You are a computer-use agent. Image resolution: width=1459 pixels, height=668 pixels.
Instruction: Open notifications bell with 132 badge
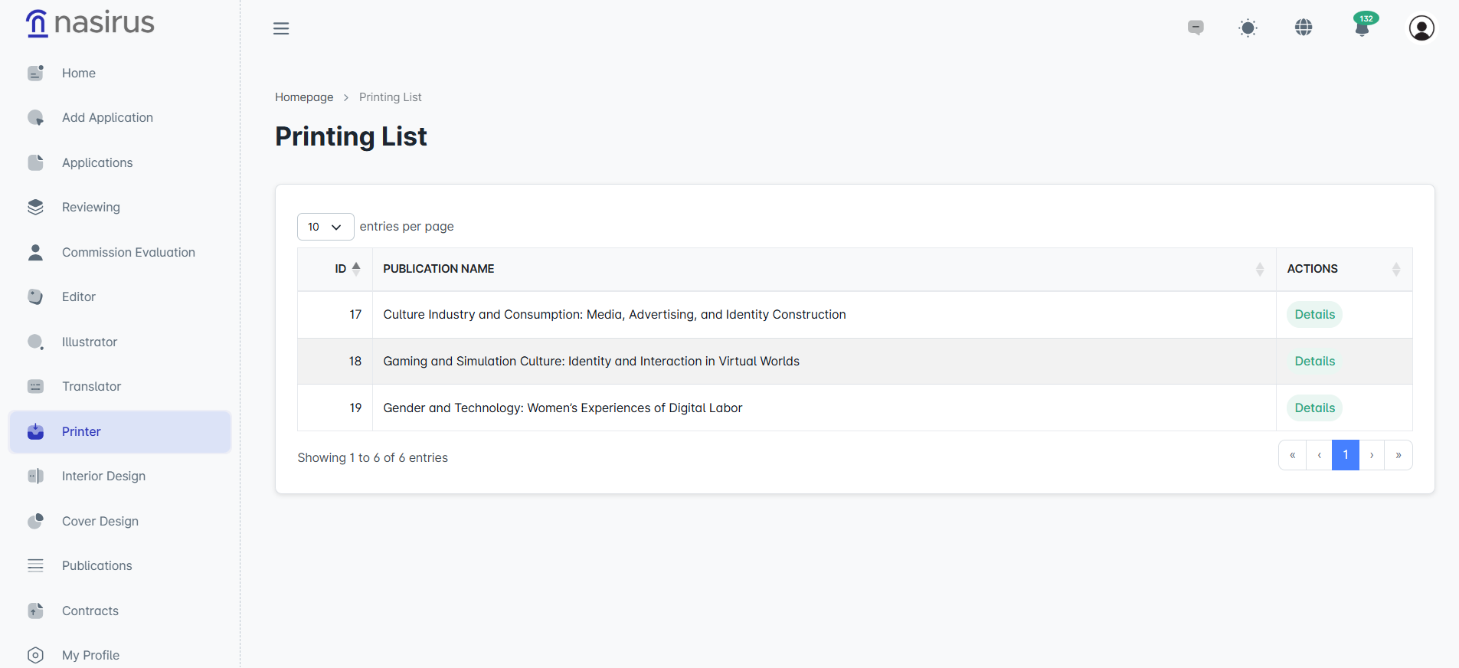[1362, 28]
